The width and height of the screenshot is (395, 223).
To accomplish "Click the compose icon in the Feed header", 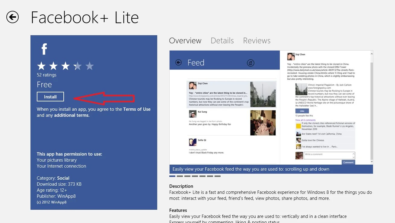I will [x=251, y=63].
